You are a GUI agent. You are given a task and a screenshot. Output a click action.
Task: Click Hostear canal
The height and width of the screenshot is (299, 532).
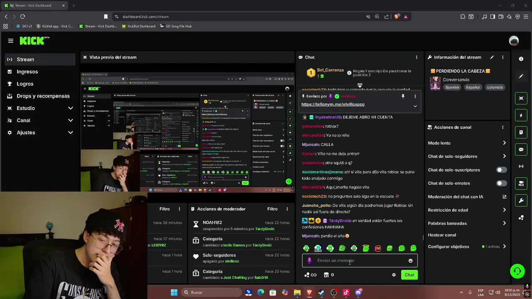point(442,235)
